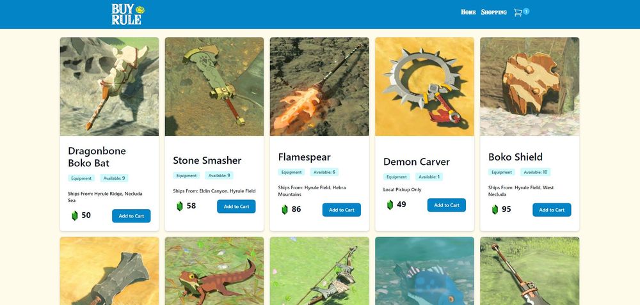Image resolution: width=640 pixels, height=305 pixels.
Task: Click the rupee icon next to 58
Action: click(x=180, y=207)
